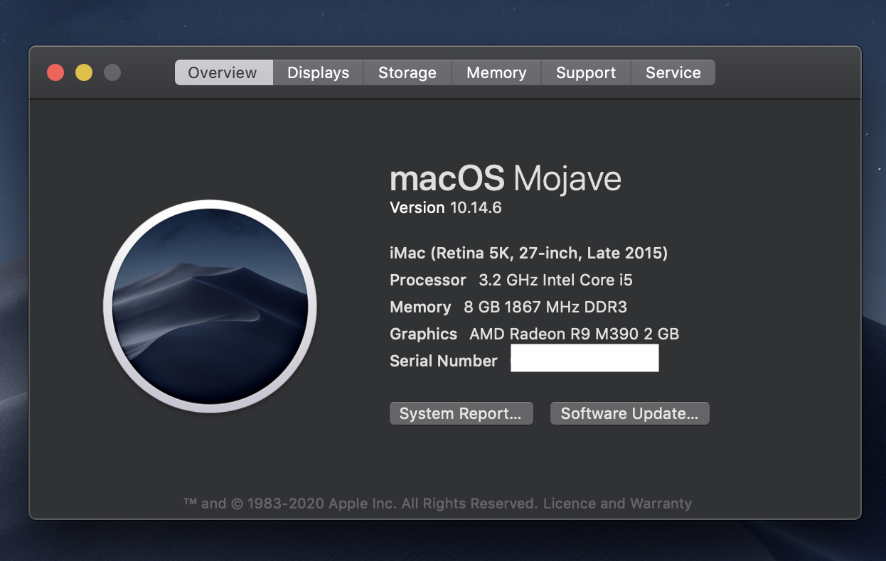The height and width of the screenshot is (561, 886).
Task: Click the macOS Mojave desert logo image
Action: (210, 306)
